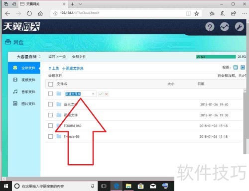Click the 音乐文件 folder icon
Viewport: 249px width, 191px height.
[x=59, y=104]
